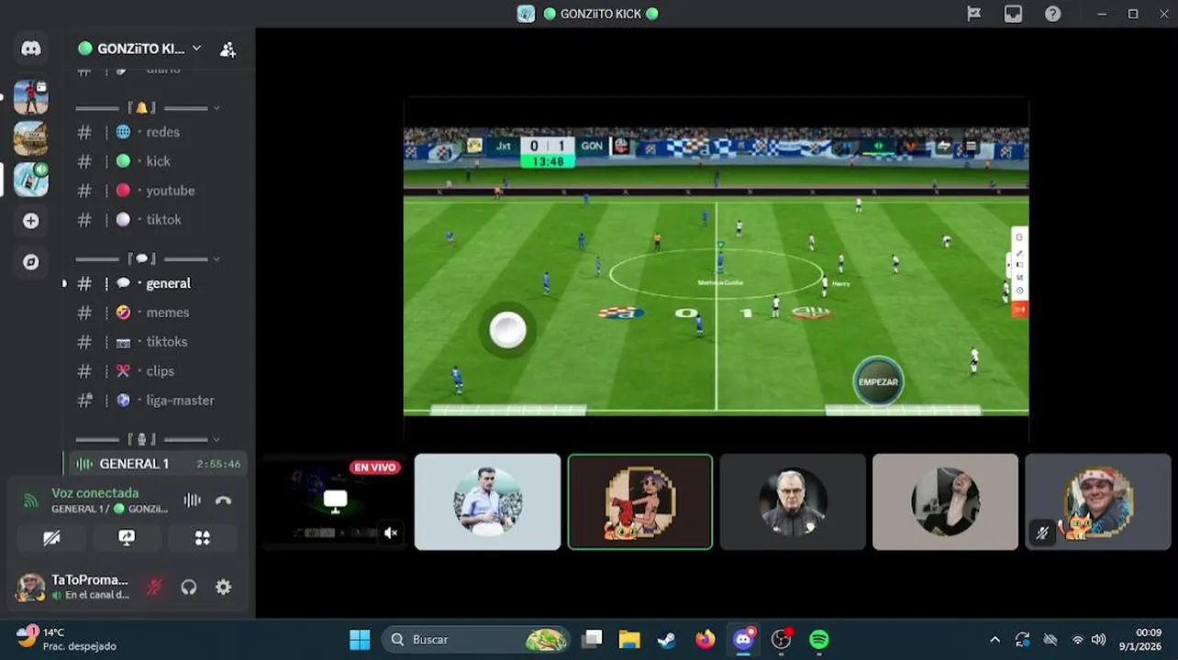Open Discord direct messages home
The height and width of the screenshot is (660, 1178).
pos(31,49)
